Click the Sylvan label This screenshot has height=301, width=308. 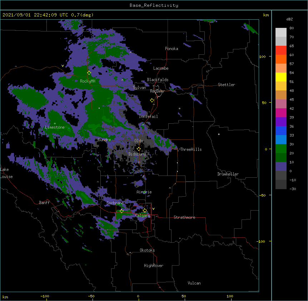[x=139, y=88]
